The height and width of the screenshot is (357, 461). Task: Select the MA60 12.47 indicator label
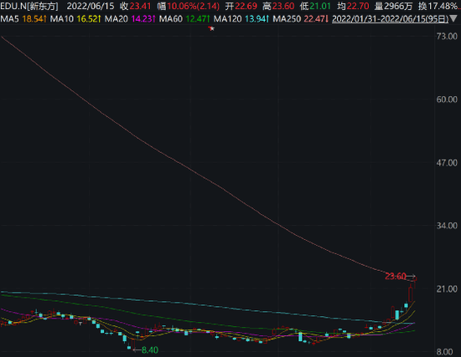(x=184, y=19)
